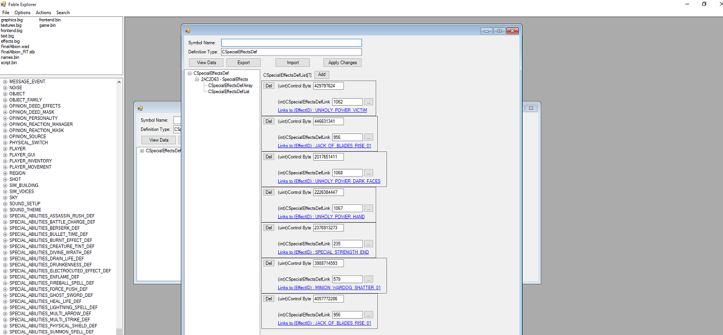The width and height of the screenshot is (723, 335).
Task: Follow the UNHOLY_POWER_VICTIM effect link
Action: [322, 111]
